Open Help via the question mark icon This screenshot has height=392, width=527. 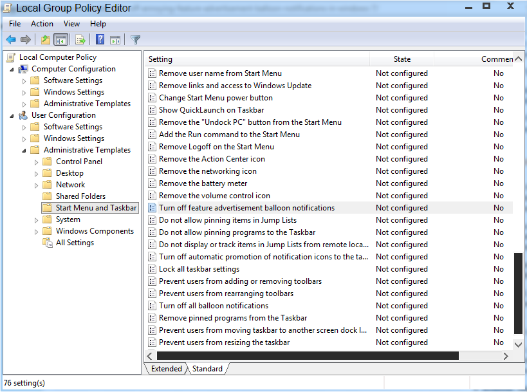tap(100, 39)
